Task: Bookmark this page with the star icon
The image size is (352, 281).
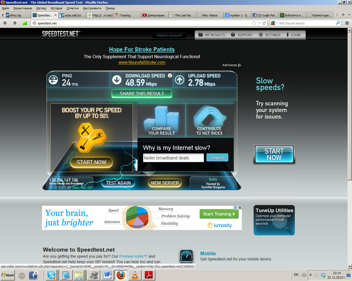Action: [x=254, y=23]
